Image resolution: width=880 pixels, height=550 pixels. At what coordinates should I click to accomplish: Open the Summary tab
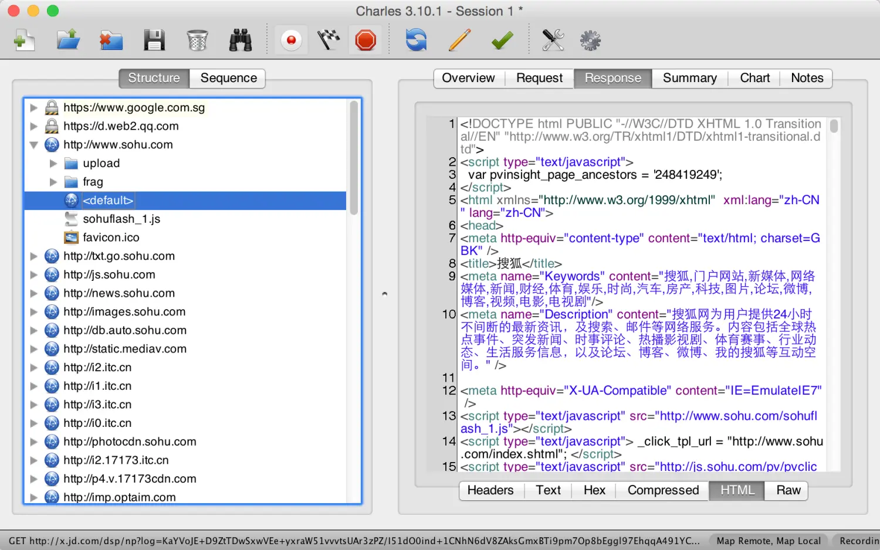point(690,78)
